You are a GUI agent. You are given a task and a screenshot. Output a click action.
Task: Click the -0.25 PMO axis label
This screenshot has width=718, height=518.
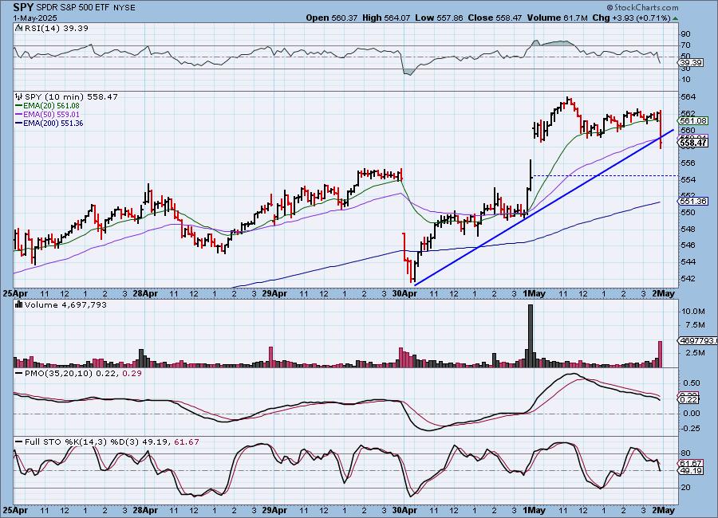tap(691, 428)
